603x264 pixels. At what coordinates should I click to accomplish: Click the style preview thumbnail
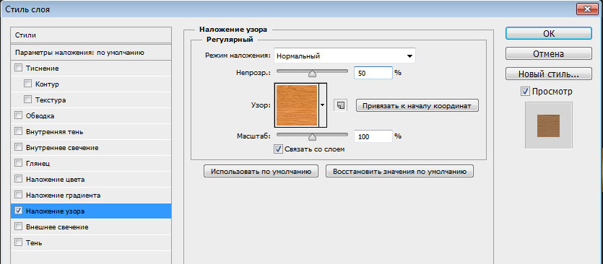coord(549,126)
